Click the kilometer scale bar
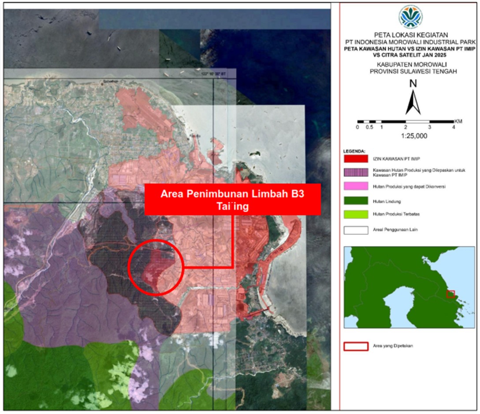Image resolution: width=480 pixels, height=414 pixels. pyautogui.click(x=406, y=122)
